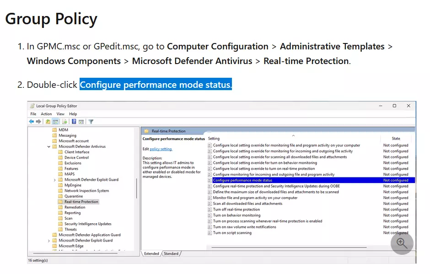
Task: Click the magnifier zoom icon on the screenshot
Action: 402,243
